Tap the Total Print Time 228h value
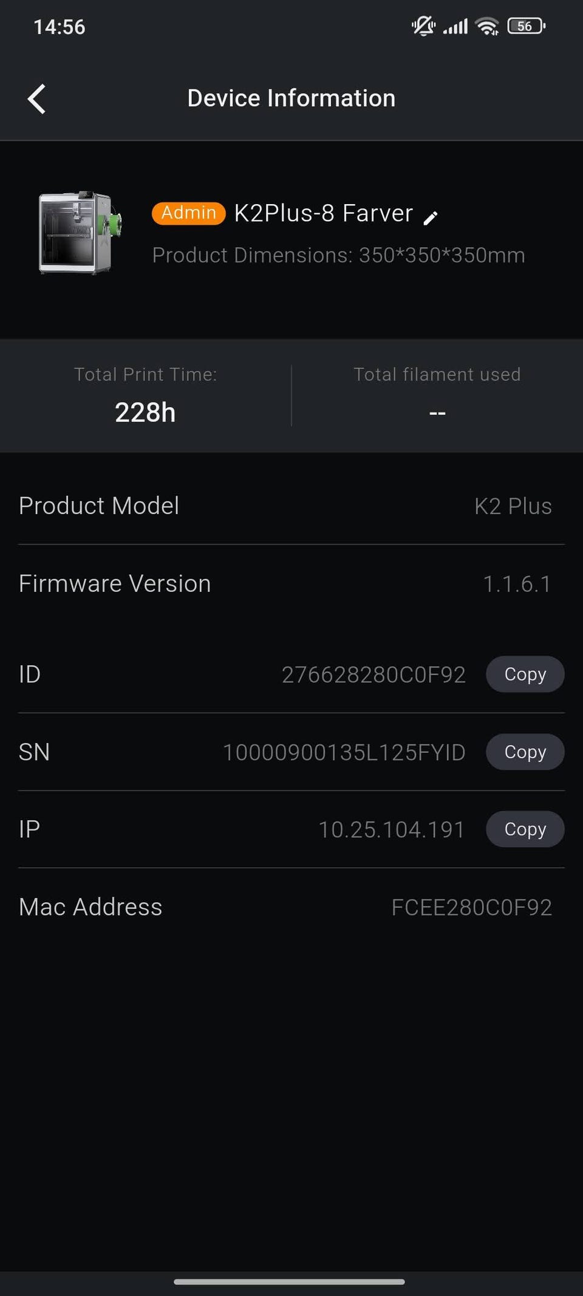 tap(145, 413)
